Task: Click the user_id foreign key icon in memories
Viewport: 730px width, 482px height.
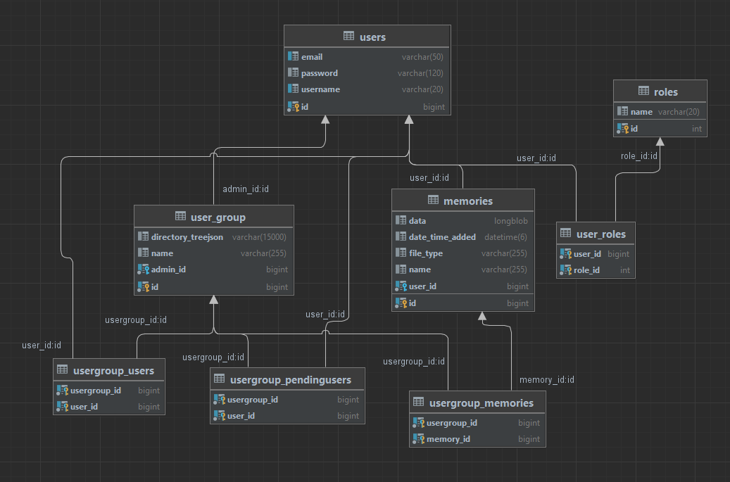Action: (401, 286)
